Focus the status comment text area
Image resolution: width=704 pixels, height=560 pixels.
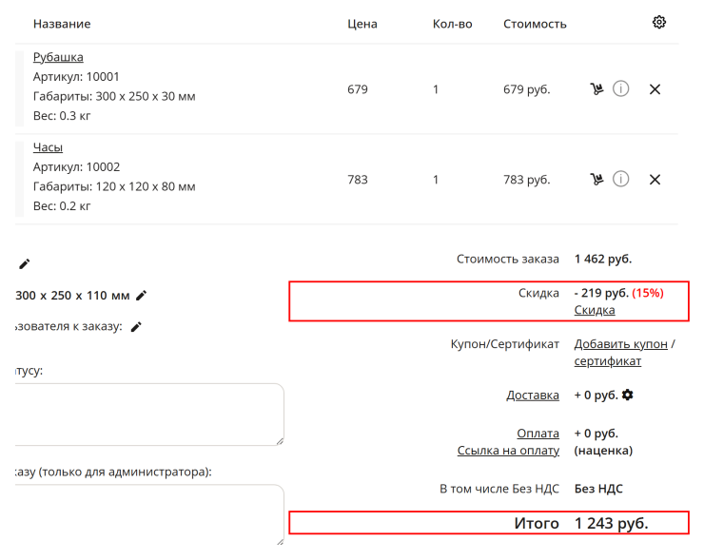coord(149,415)
